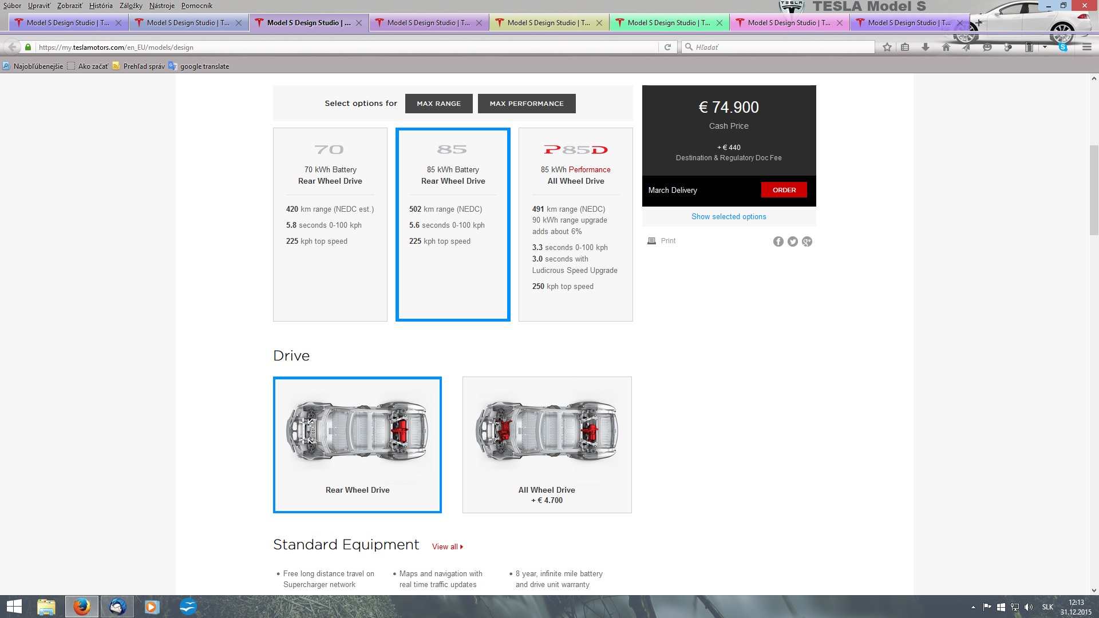Image resolution: width=1099 pixels, height=618 pixels.
Task: Select the P85D Performance option card
Action: click(x=576, y=224)
